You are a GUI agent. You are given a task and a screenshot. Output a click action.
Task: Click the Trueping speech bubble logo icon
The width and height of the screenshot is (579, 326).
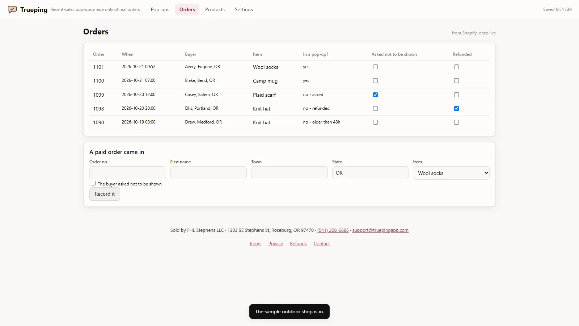point(12,9)
